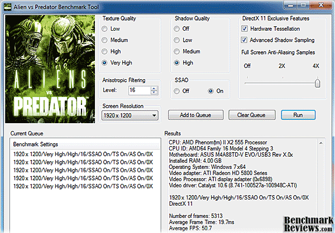
Task: Click the 'Video Processor: ATI display adapter' line
Action: [221, 179]
